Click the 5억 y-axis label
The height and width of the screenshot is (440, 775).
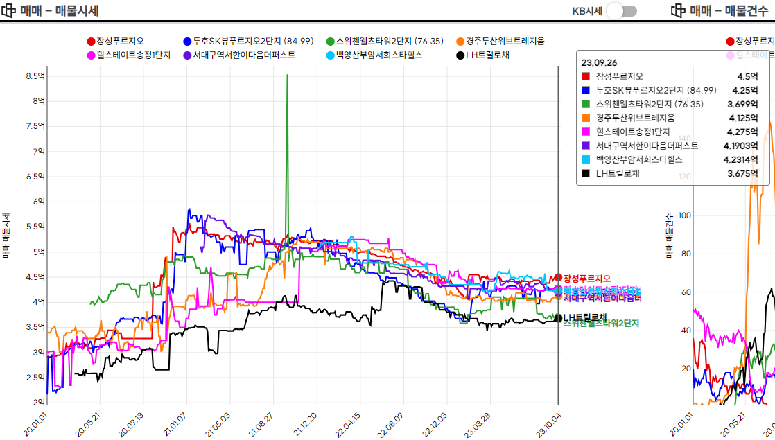pos(39,252)
